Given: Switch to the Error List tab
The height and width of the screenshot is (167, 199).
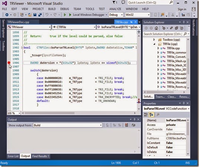Looking at the screenshot, I should [x=13, y=156].
